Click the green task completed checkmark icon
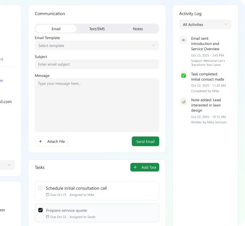This screenshot has height=226, width=245. point(183,75)
